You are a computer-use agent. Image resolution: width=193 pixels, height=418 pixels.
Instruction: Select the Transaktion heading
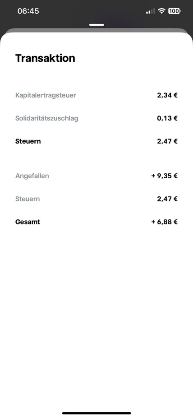point(45,58)
